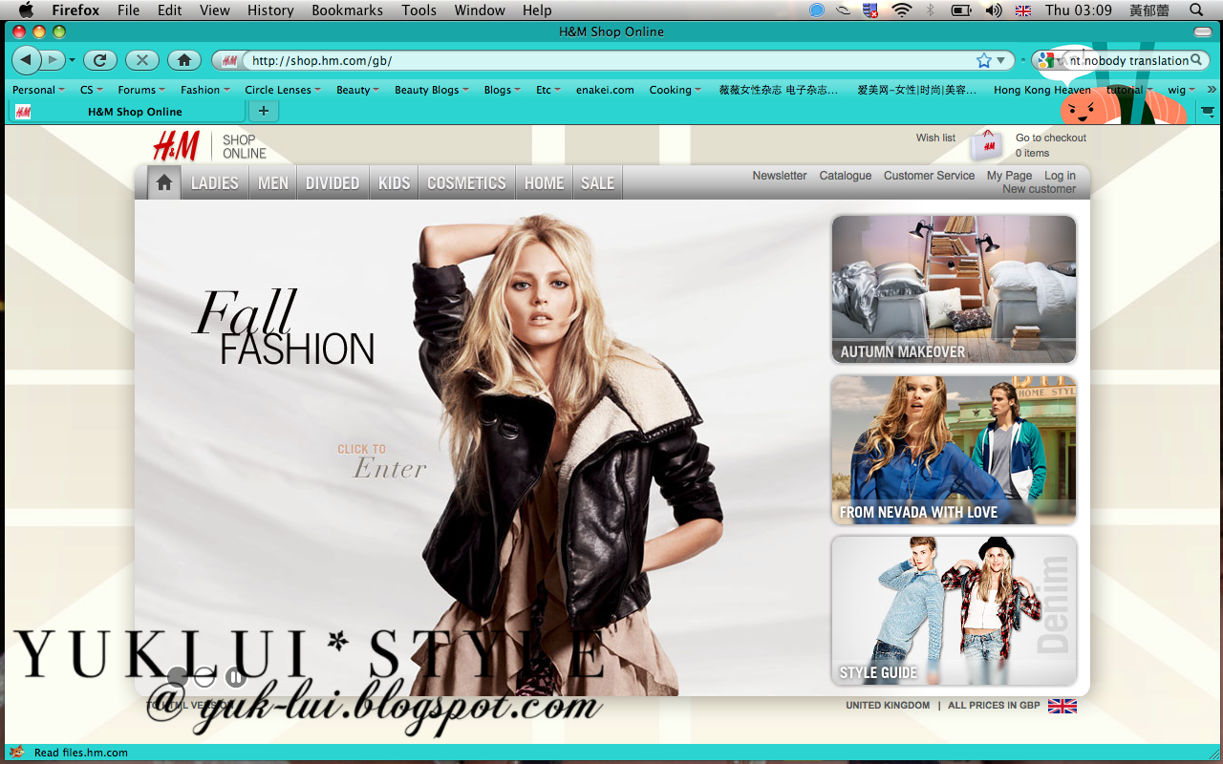1223x764 pixels.
Task: Open the H&M shopping bag icon
Action: coord(987,145)
